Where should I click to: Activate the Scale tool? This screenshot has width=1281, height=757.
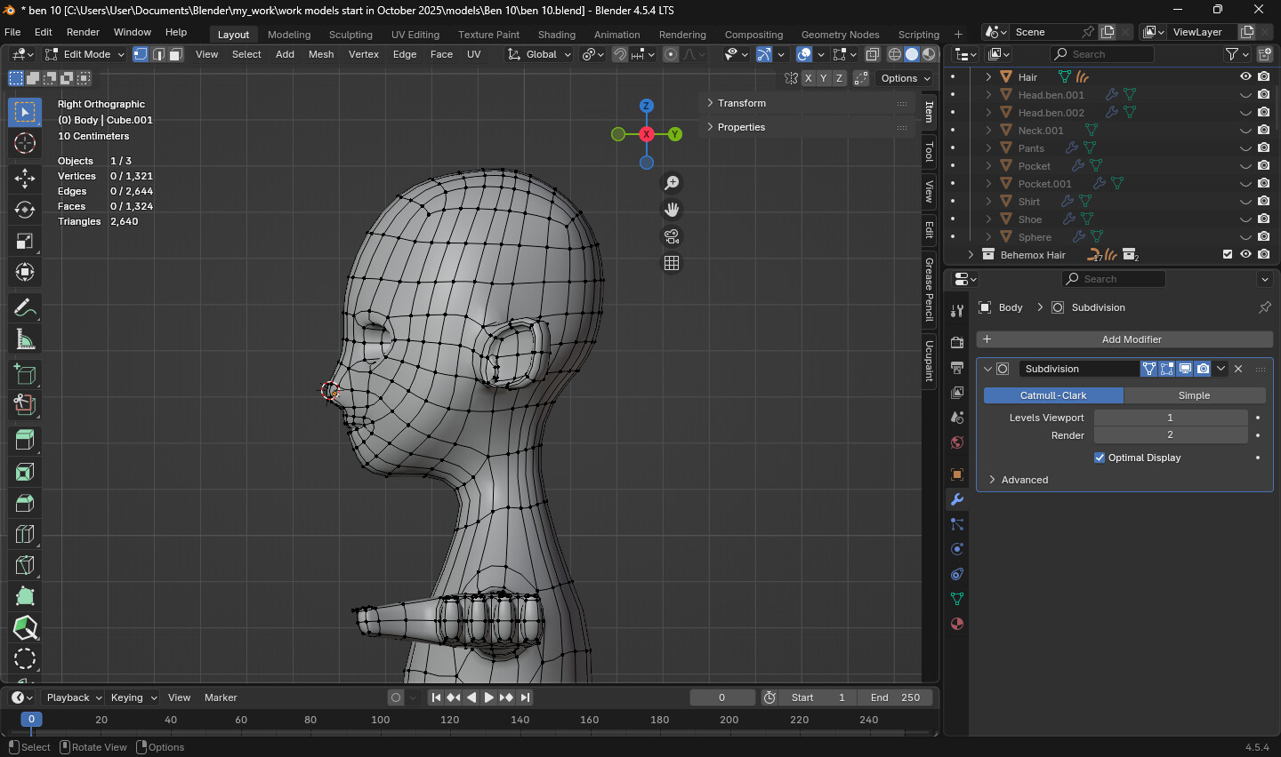[25, 241]
